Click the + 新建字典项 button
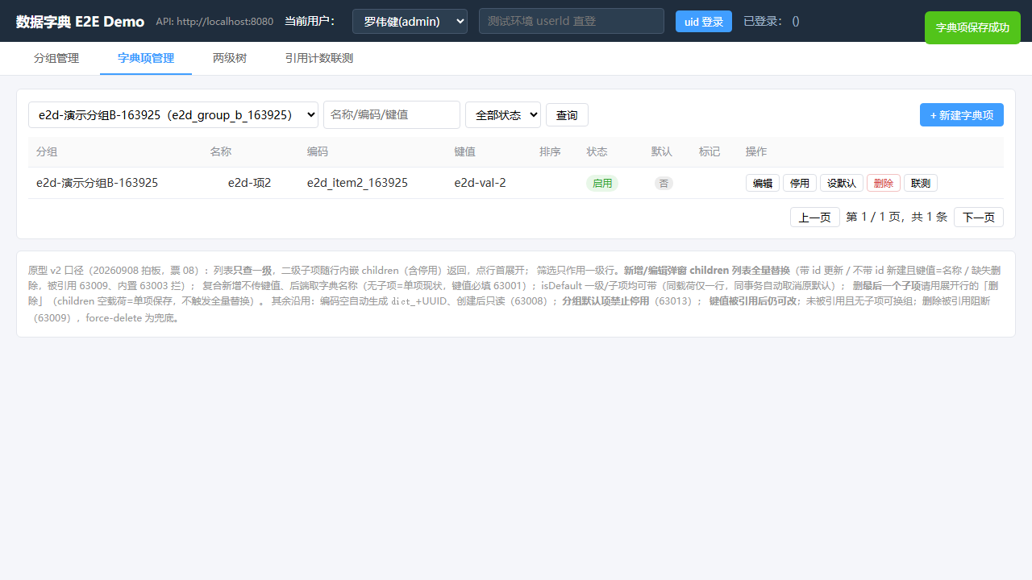 (x=962, y=115)
